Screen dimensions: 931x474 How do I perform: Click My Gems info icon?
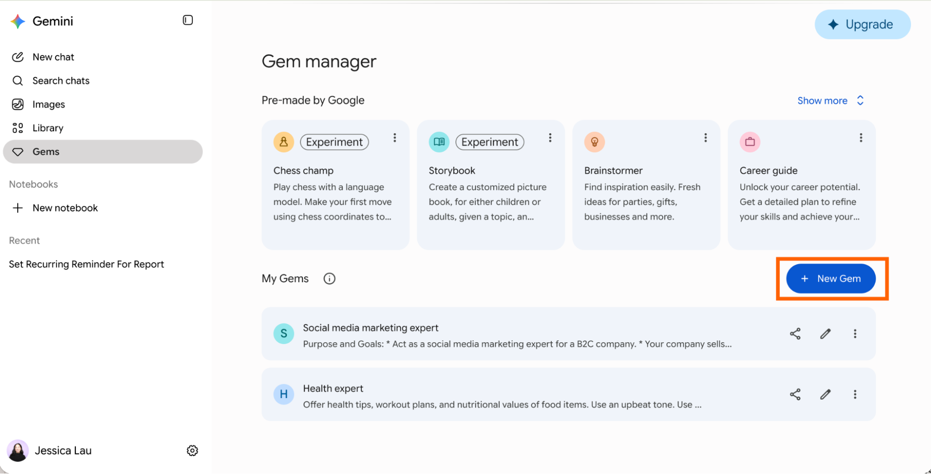(x=329, y=278)
